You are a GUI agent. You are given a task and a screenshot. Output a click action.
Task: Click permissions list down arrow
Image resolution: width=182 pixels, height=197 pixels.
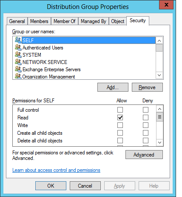click(x=159, y=142)
